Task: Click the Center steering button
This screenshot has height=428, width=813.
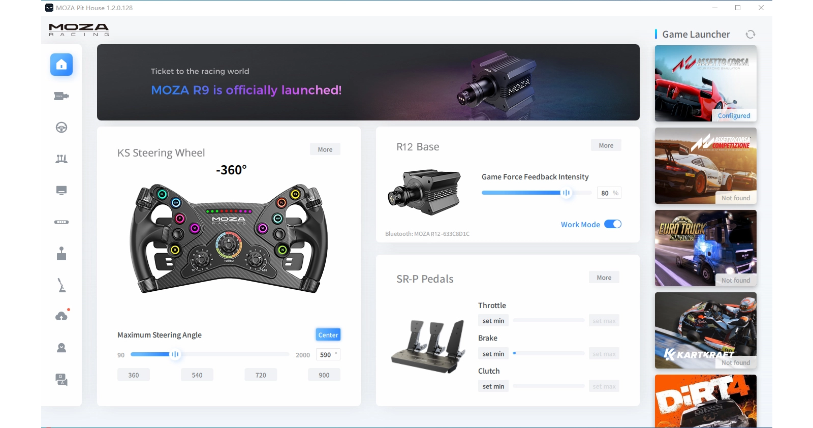Action: tap(328, 335)
